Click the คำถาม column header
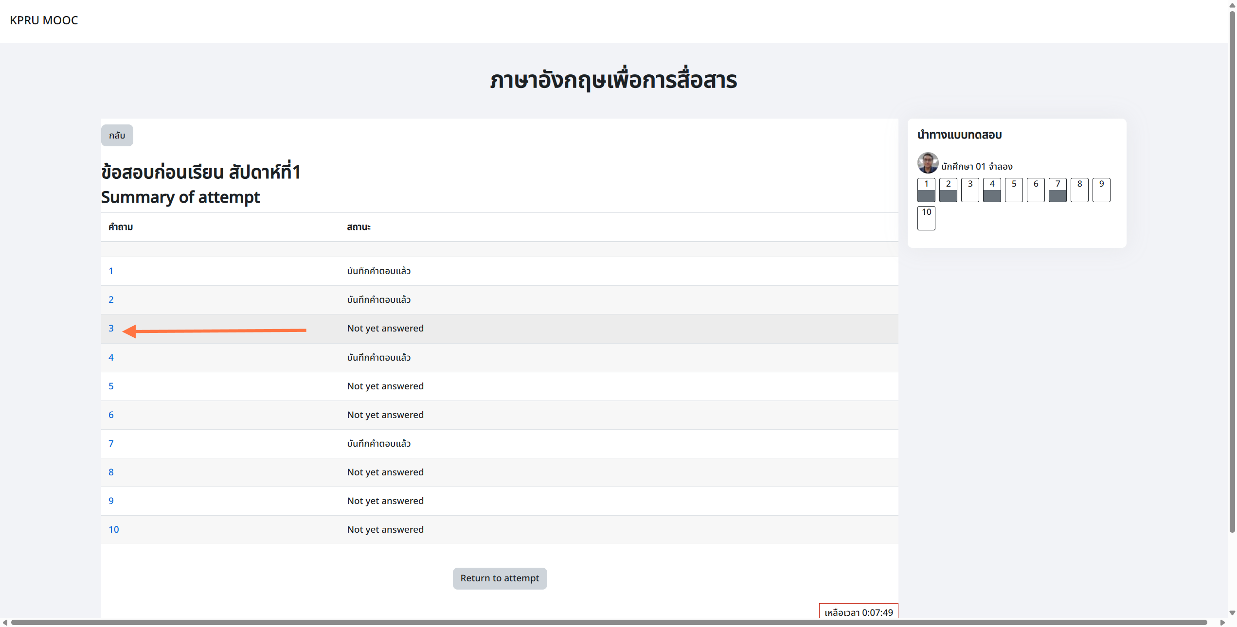The width and height of the screenshot is (1237, 627). coord(121,227)
